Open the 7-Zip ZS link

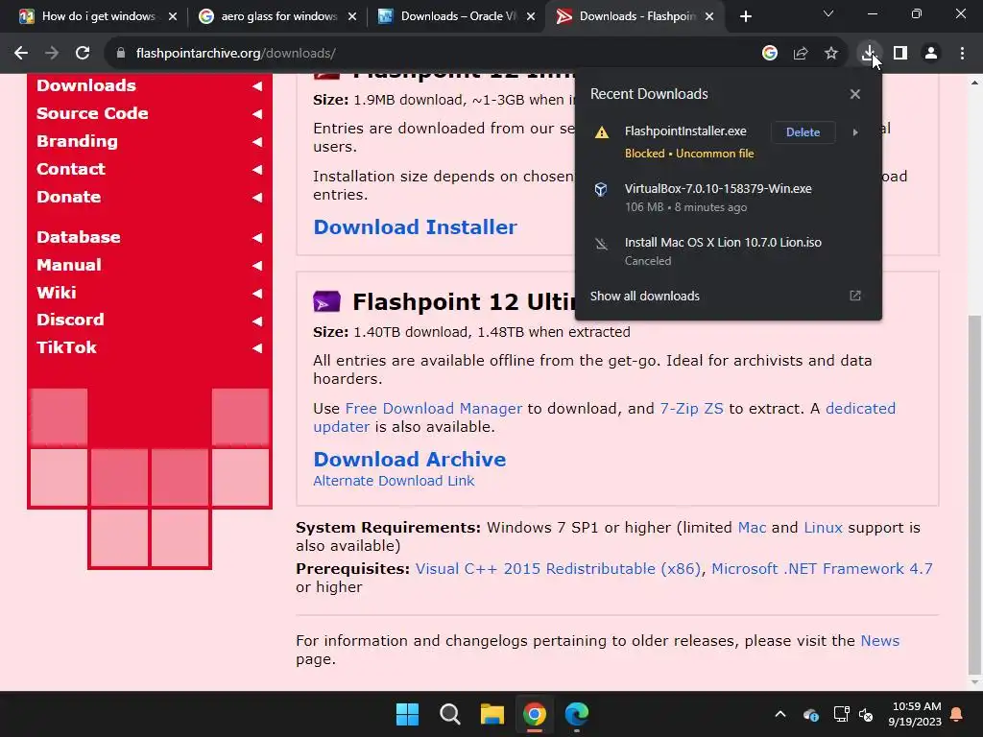[691, 409]
